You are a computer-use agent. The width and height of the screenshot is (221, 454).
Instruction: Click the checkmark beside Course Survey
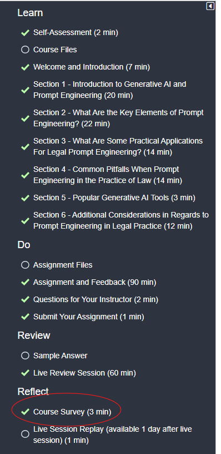click(26, 412)
